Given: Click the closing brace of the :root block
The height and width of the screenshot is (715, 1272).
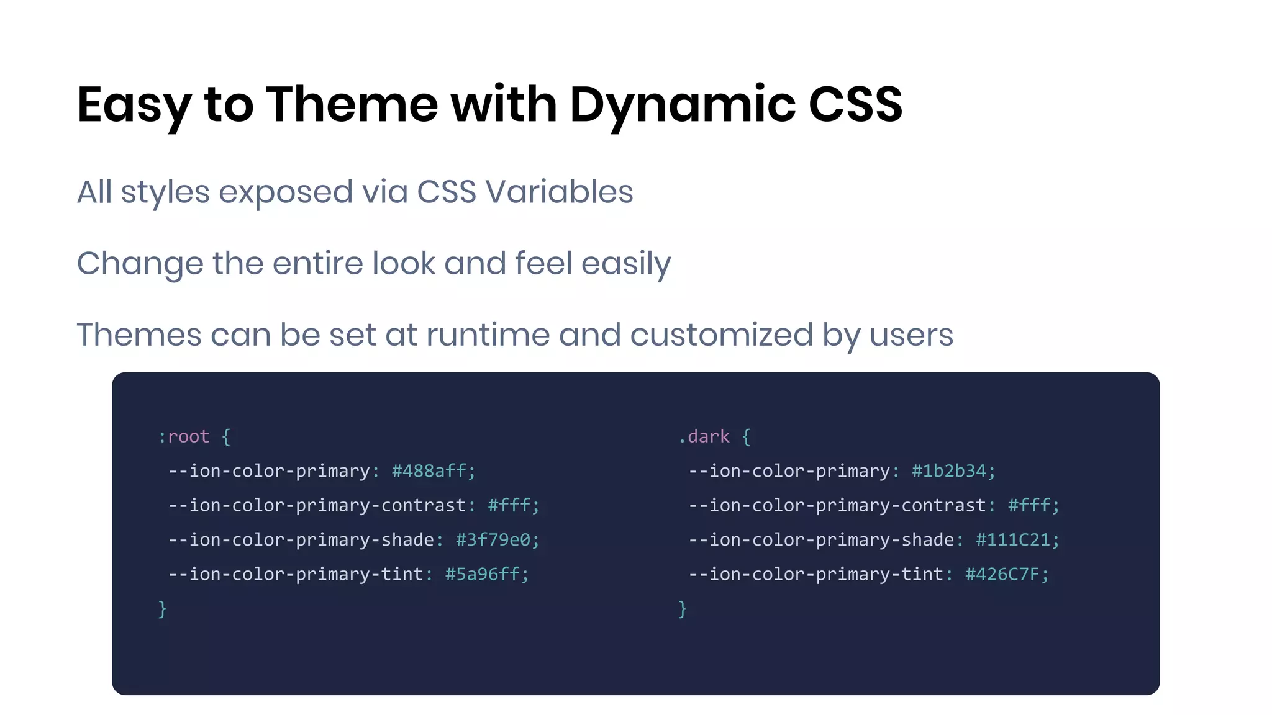Looking at the screenshot, I should (x=163, y=609).
